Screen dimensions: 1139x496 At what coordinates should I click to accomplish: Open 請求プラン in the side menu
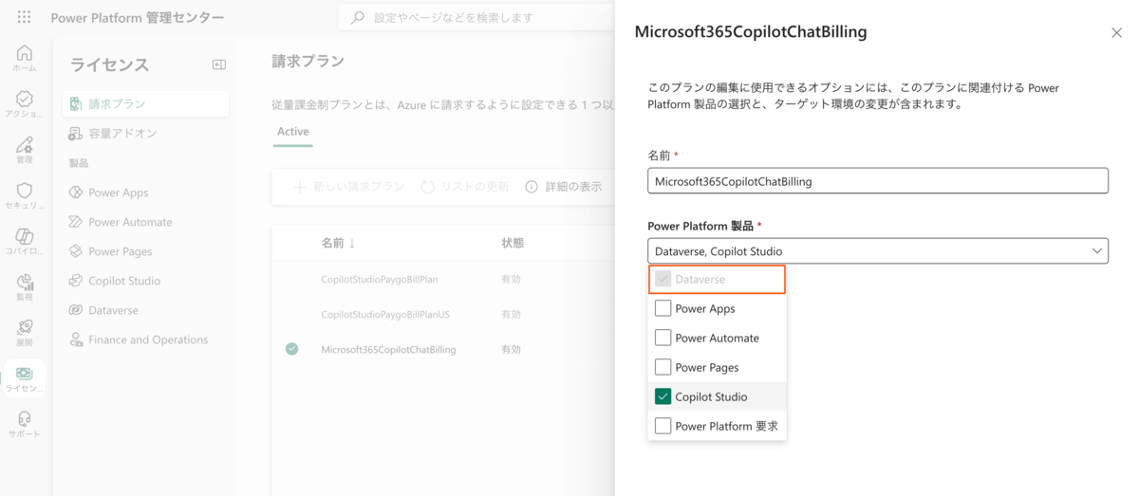pyautogui.click(x=146, y=103)
